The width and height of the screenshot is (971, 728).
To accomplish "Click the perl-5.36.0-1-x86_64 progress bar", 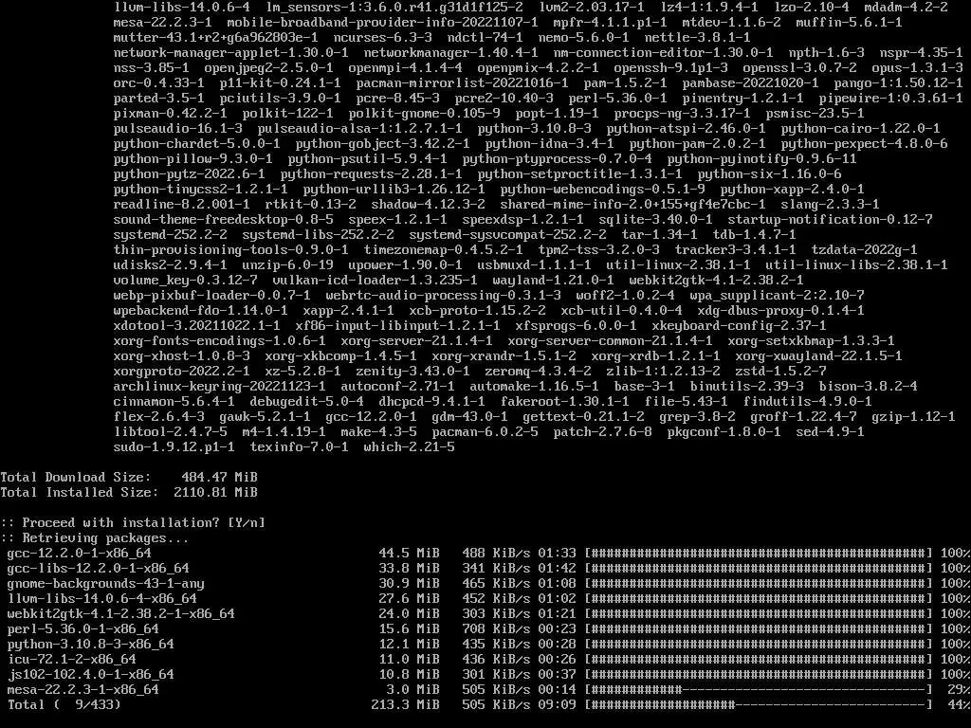I will point(759,629).
